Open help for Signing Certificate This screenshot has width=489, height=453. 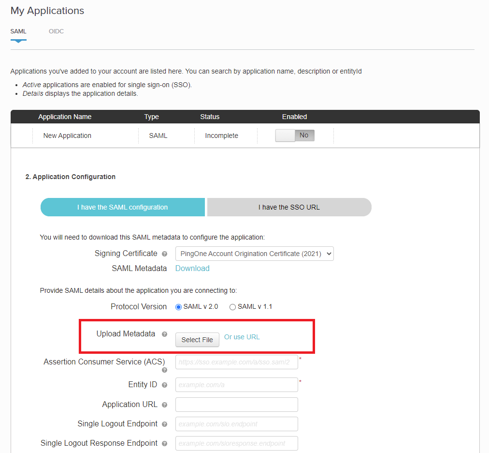(x=166, y=253)
